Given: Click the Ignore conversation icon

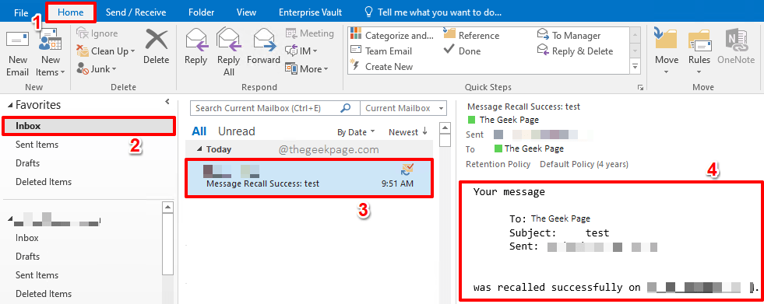Looking at the screenshot, I should [82, 33].
